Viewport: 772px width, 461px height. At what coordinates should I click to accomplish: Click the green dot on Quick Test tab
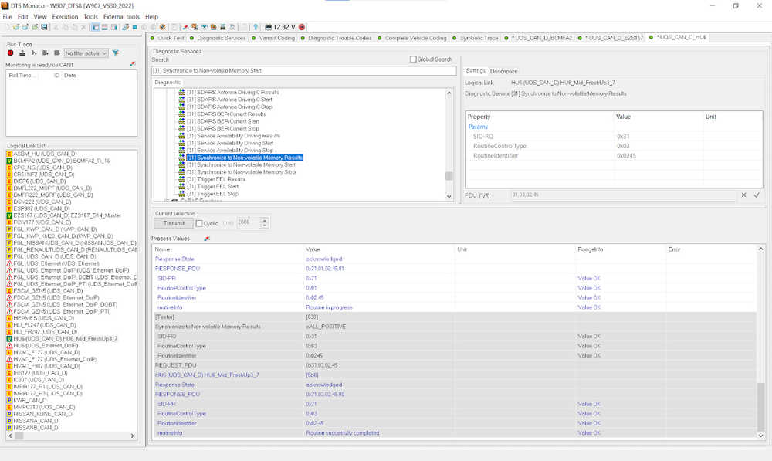(x=153, y=38)
